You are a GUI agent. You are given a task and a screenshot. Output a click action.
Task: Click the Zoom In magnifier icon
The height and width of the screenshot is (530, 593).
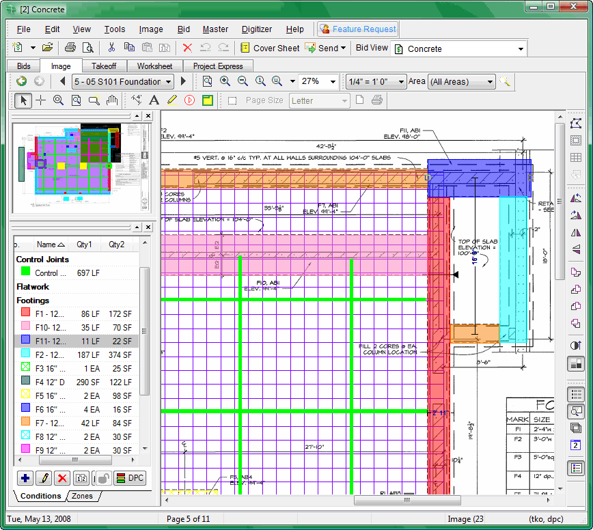[225, 81]
